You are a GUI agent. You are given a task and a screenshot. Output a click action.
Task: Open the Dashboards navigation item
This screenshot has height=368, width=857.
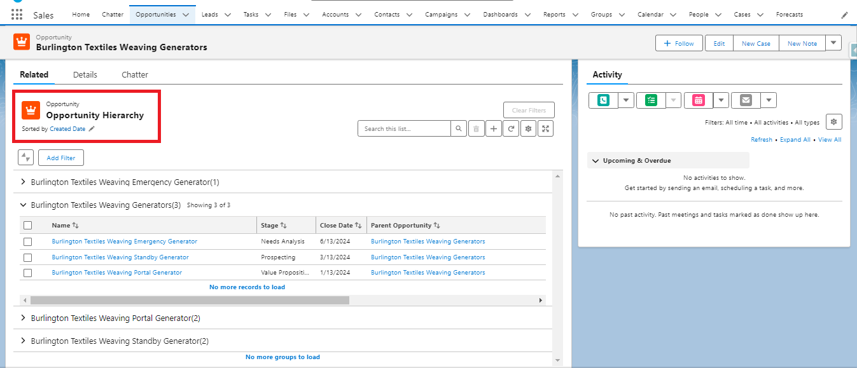point(500,15)
